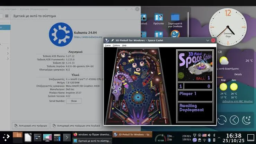The image size is (256, 144).
Task: Open the hamburger menu in system info window
Action: 7,16
